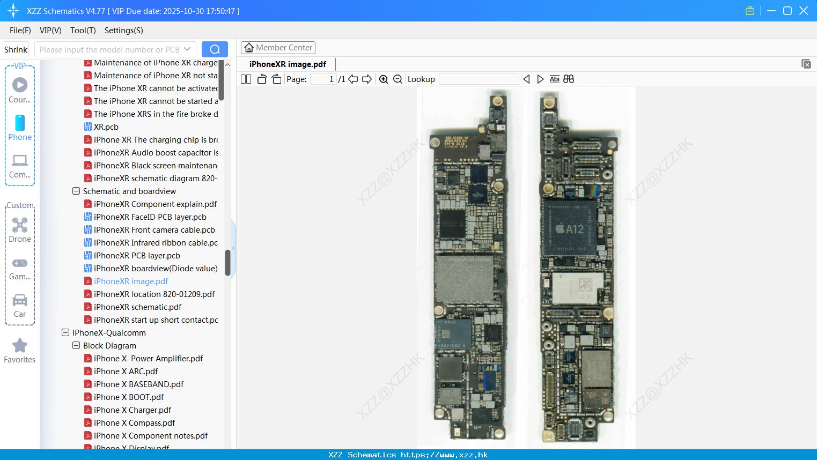Viewport: 817px width, 460px height.
Task: Open Favorites star in sidebar
Action: (x=20, y=351)
